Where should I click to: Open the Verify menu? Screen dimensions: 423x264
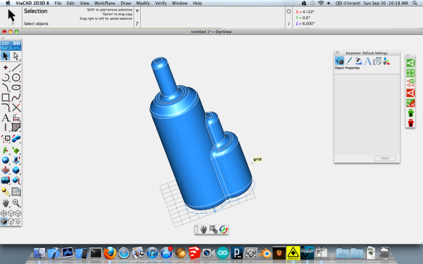[x=161, y=3]
